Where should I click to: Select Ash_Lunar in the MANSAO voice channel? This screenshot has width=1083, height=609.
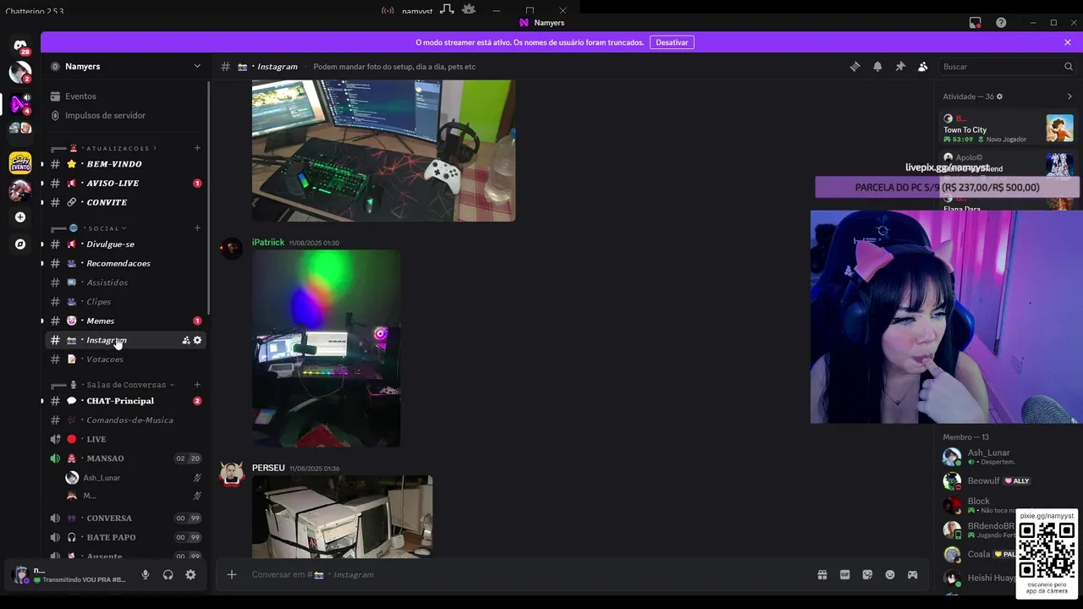click(134, 478)
